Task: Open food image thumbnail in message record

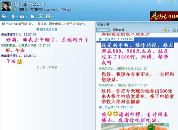Action: pos(135,127)
